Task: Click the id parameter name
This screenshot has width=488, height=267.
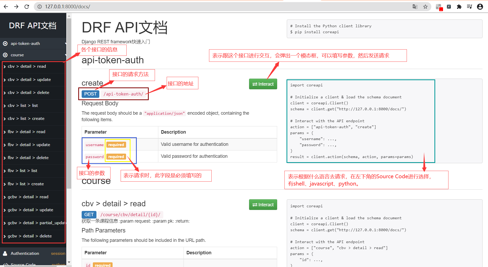Action: pos(88,265)
